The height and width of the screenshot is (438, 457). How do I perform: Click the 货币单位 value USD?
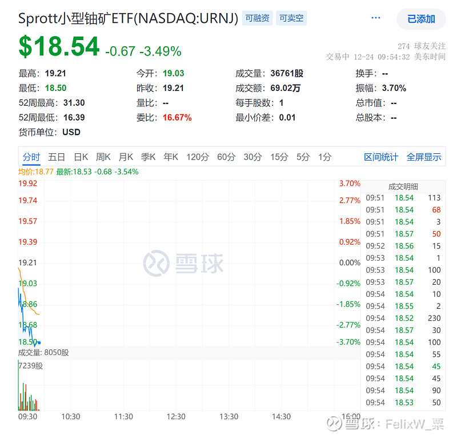(x=71, y=132)
